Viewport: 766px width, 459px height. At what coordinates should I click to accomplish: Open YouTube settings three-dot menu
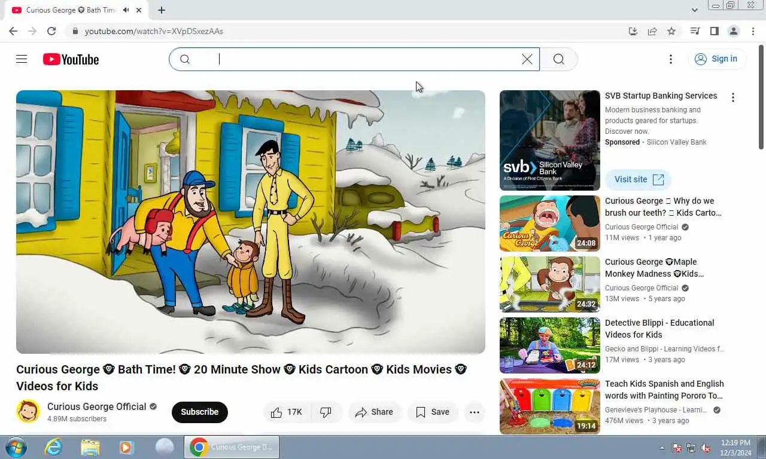tap(671, 59)
